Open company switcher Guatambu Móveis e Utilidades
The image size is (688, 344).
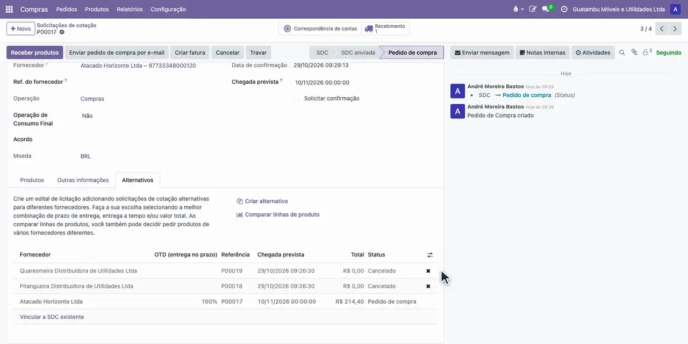[x=619, y=9]
